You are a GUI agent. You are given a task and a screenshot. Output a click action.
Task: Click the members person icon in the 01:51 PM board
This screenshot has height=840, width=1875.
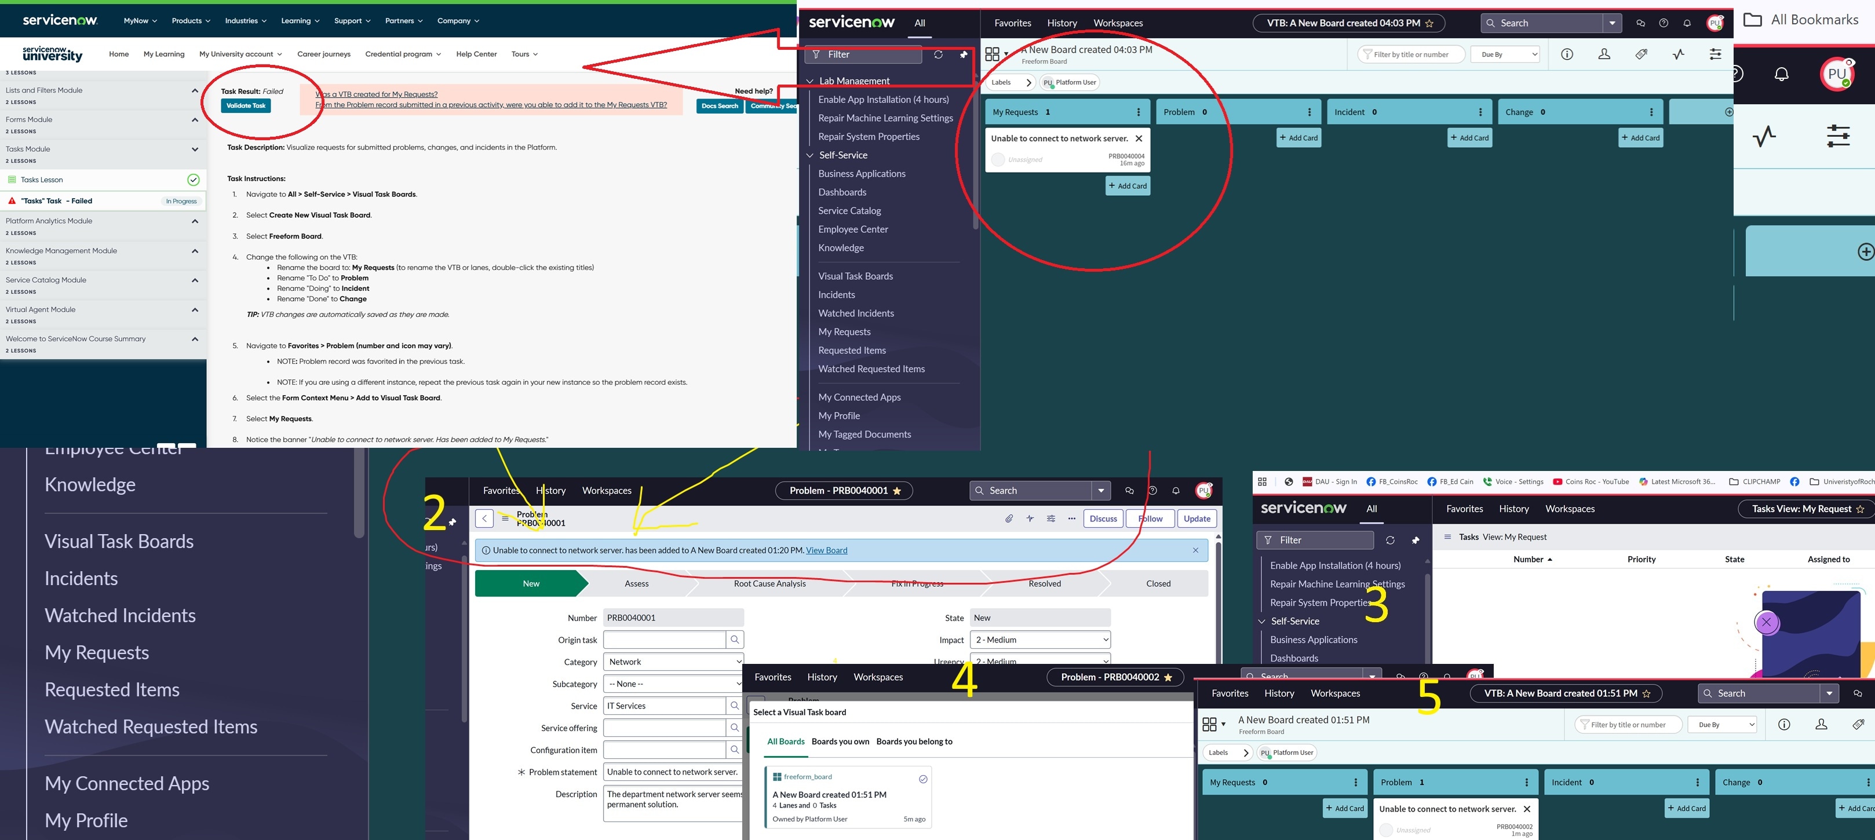coord(1821,724)
